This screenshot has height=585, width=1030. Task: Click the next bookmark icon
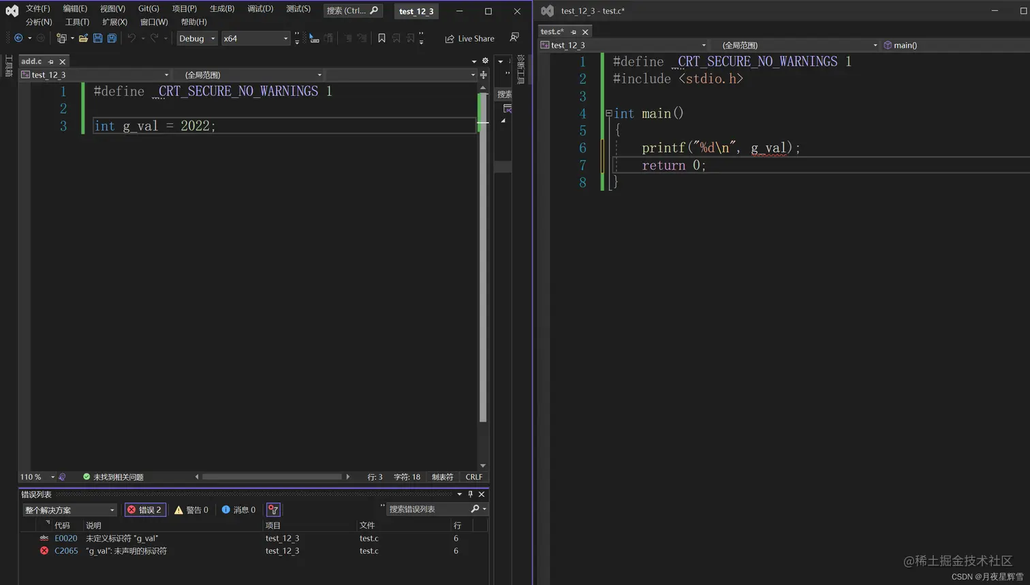tap(410, 38)
